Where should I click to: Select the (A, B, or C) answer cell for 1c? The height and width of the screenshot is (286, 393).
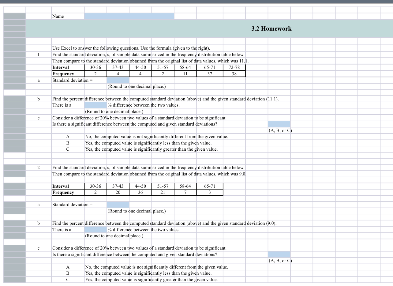click(279, 124)
